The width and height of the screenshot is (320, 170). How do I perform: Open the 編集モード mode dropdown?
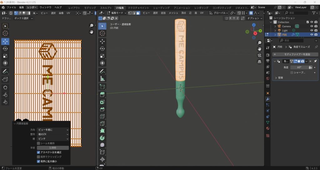pos(117,13)
